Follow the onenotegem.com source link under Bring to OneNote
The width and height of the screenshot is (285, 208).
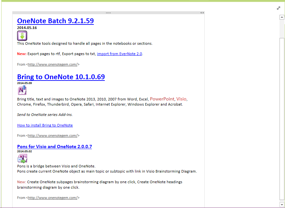pyautogui.click(x=53, y=136)
